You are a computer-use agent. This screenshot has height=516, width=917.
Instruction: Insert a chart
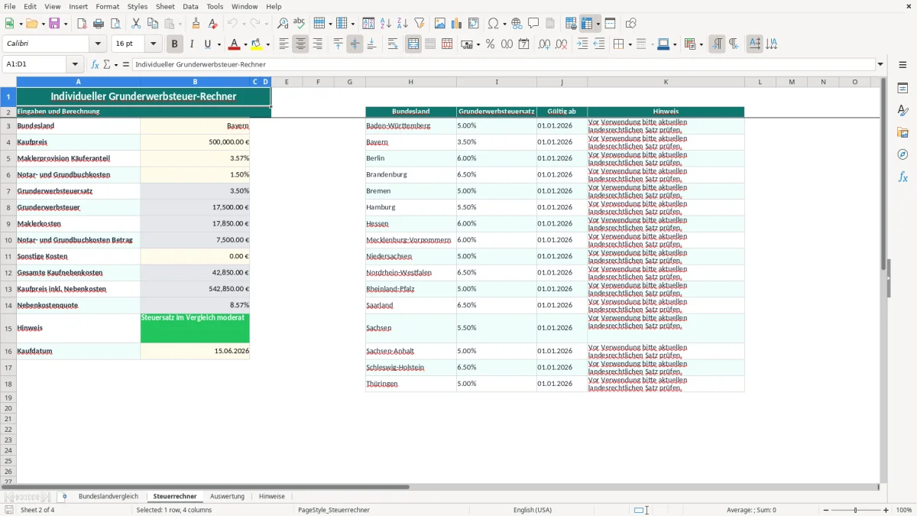457,24
